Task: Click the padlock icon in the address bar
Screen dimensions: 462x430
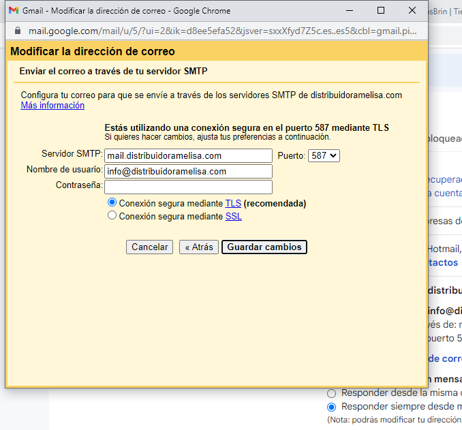Action: pos(18,31)
